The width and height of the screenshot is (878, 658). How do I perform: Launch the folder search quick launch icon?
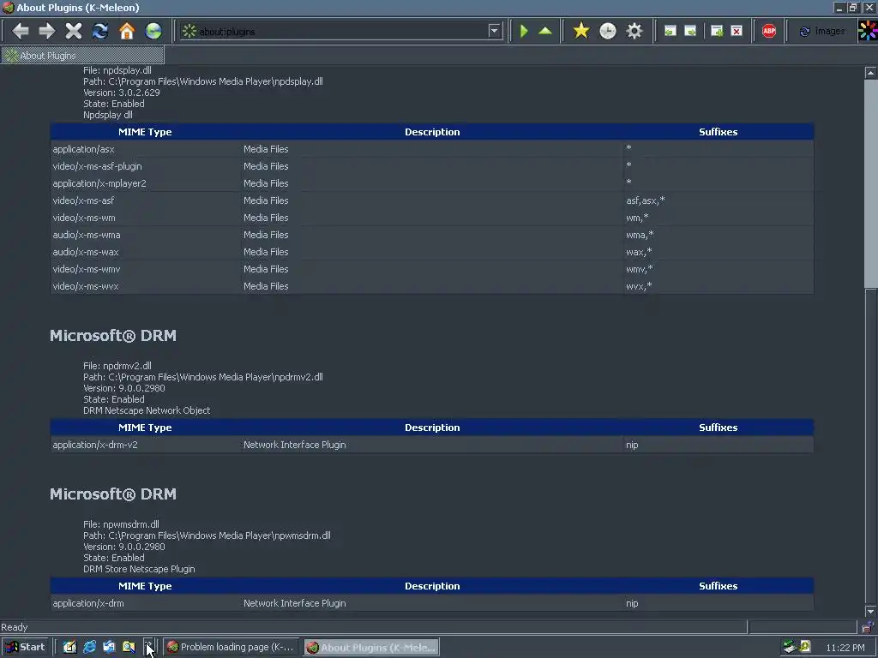129,647
